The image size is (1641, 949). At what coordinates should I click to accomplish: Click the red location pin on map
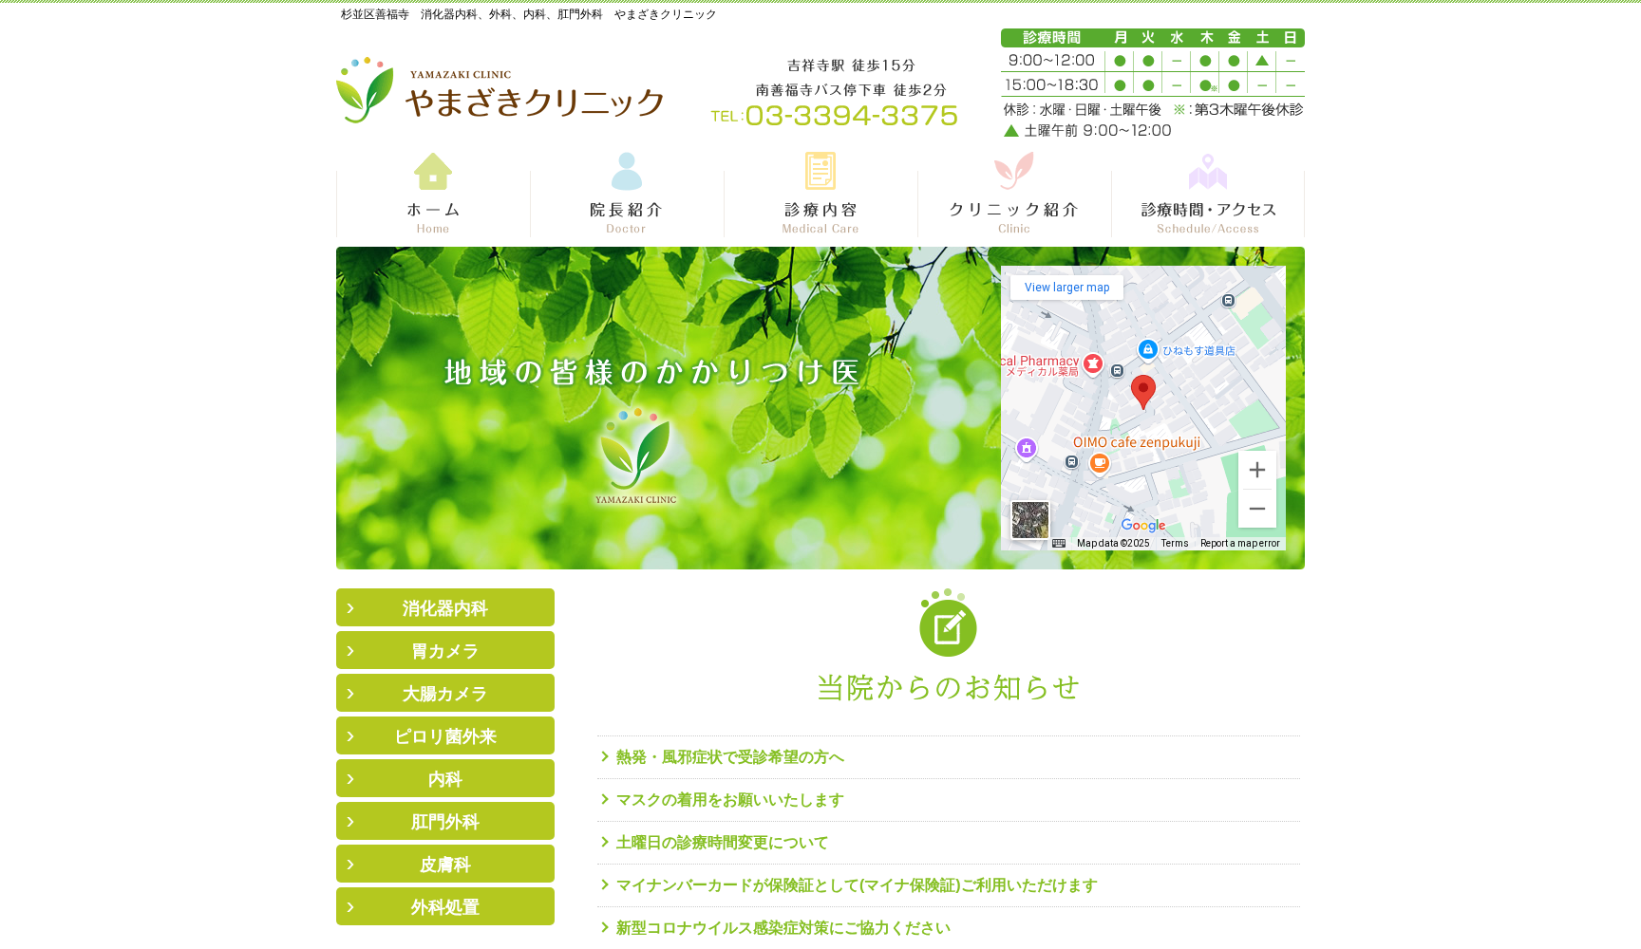1142,390
